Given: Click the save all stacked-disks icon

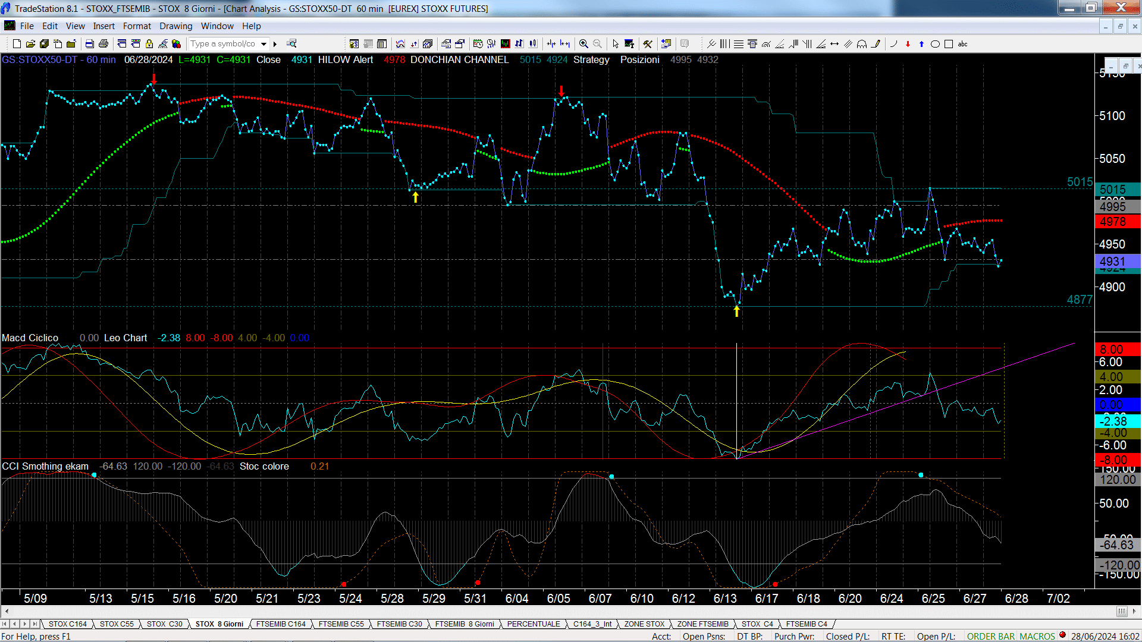Looking at the screenshot, I should pyautogui.click(x=44, y=43).
